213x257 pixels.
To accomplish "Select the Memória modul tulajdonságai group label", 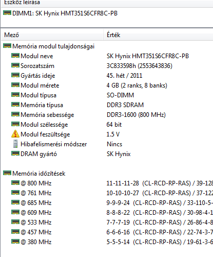I will 53,46.
